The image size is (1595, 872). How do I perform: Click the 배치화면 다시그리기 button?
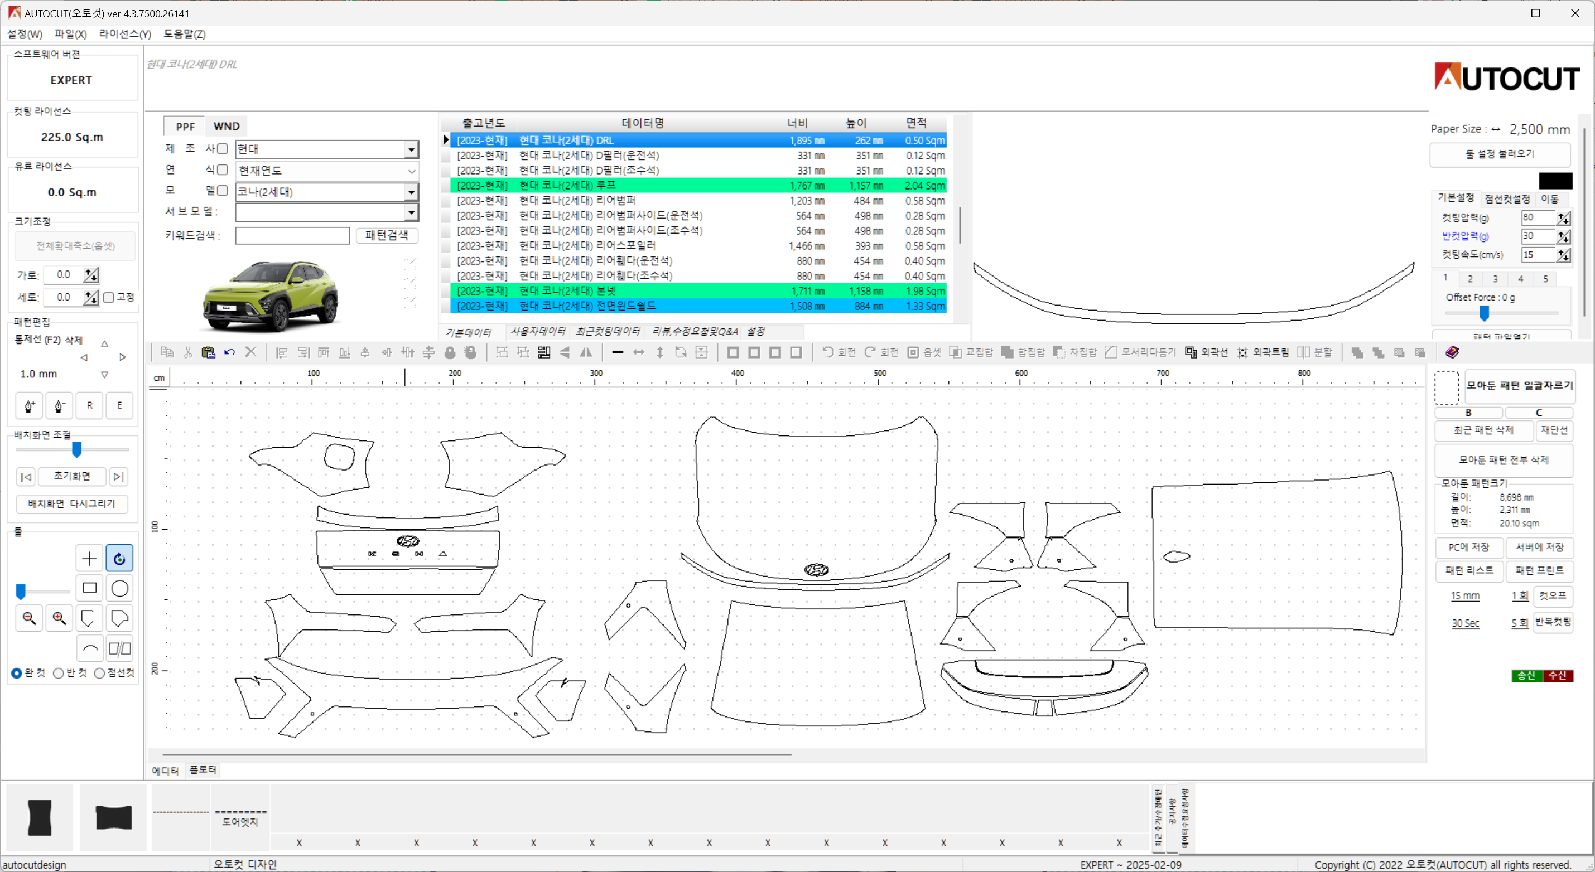point(72,504)
